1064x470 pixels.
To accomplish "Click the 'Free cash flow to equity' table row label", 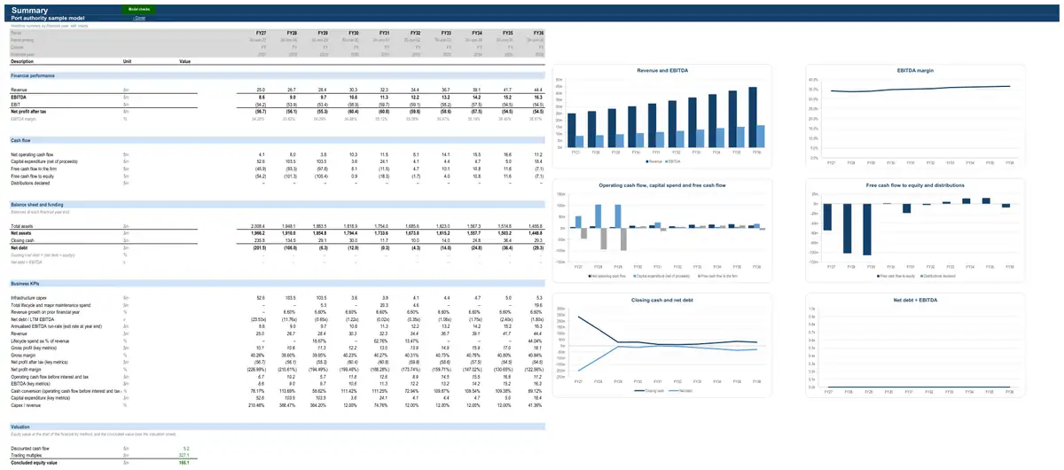I will pos(30,176).
